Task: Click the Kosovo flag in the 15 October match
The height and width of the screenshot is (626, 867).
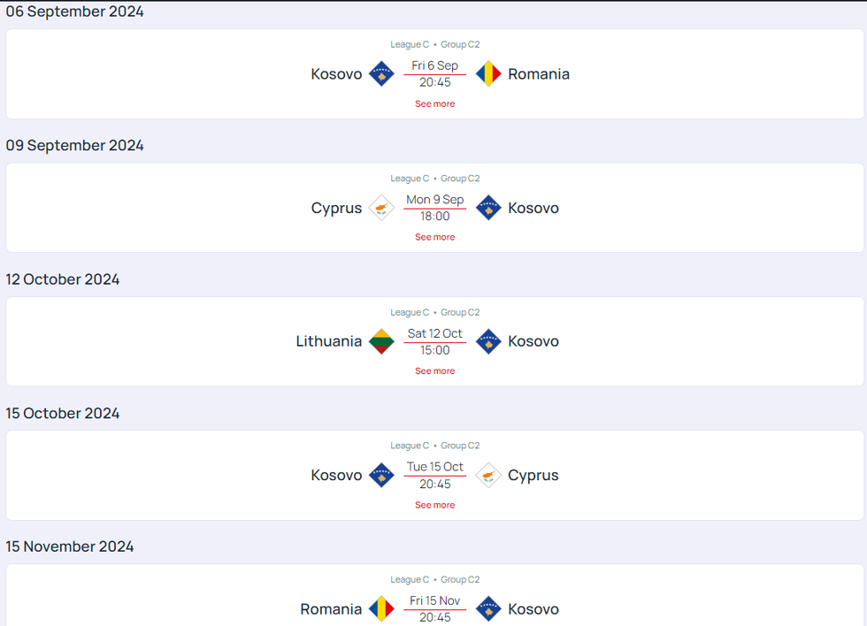Action: coord(381,475)
